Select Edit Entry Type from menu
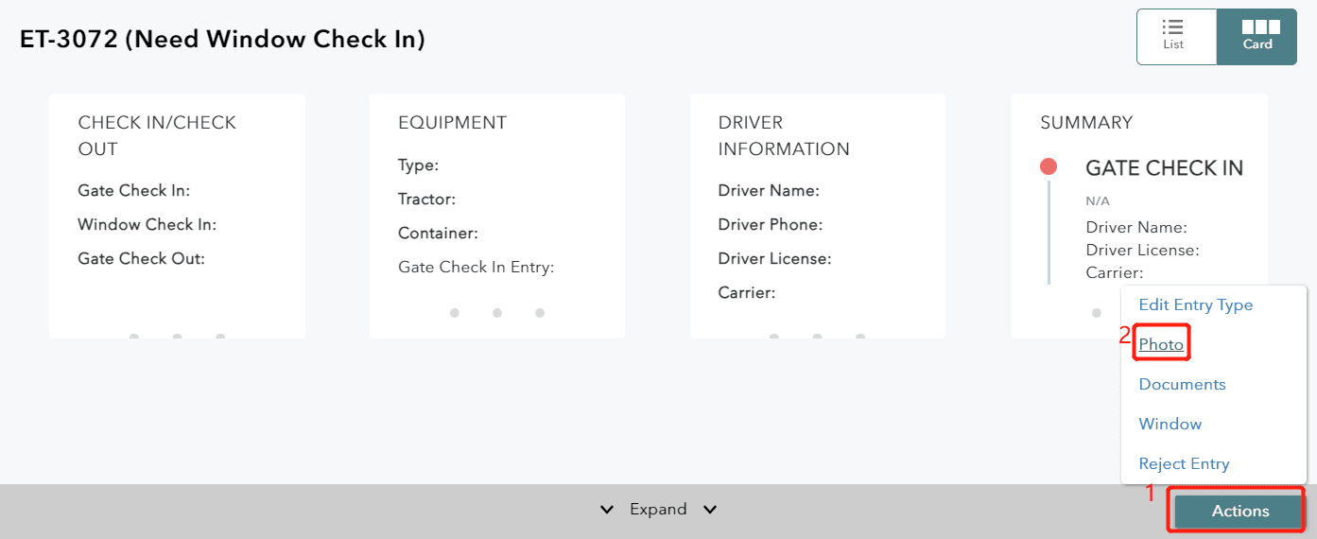This screenshot has height=539, width=1317. pos(1195,305)
